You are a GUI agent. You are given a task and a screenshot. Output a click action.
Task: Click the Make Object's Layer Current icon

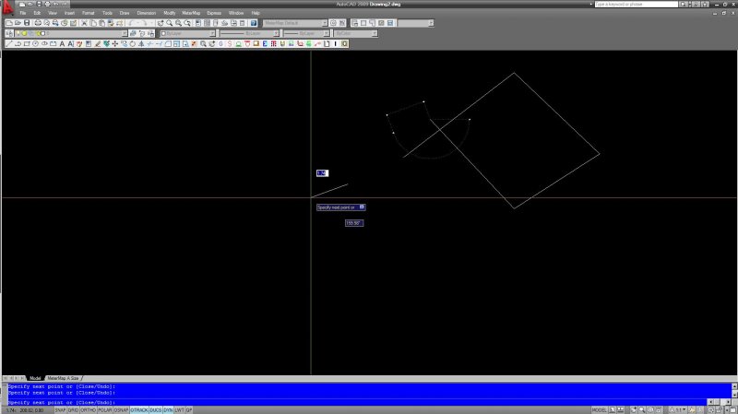(133, 33)
